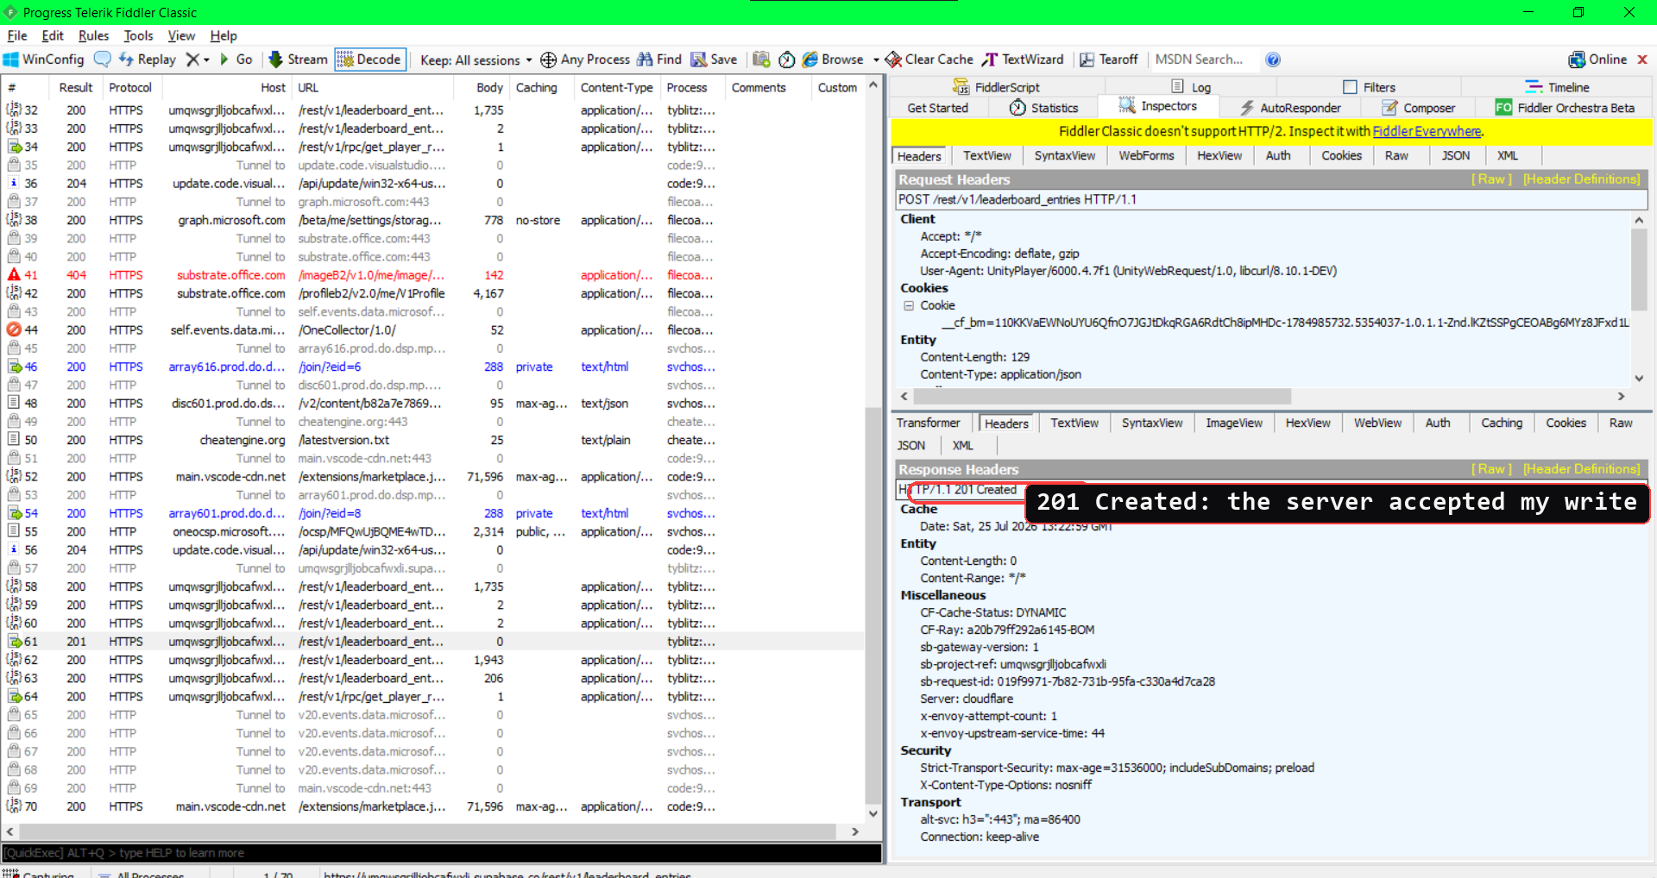Image resolution: width=1657 pixels, height=878 pixels.
Task: Tick the Filters tab checkbox
Action: tap(1351, 87)
